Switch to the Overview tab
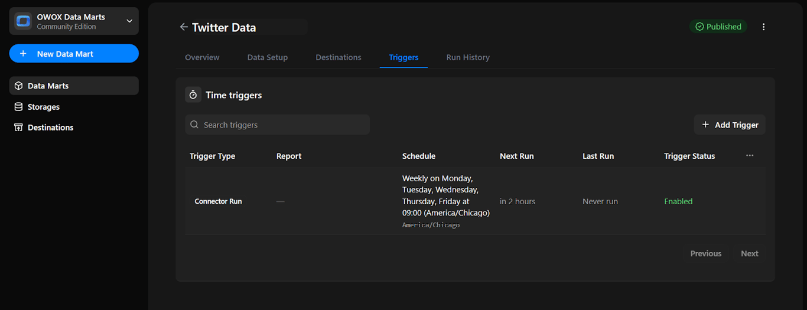807x310 pixels. click(x=202, y=57)
